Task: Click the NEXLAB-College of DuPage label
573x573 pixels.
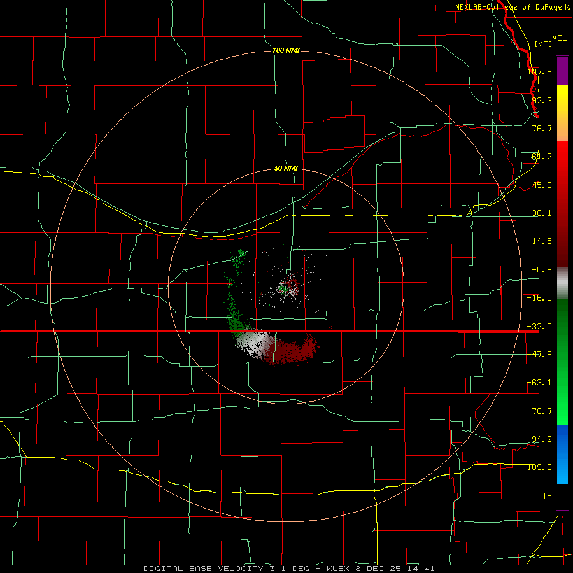Action: (x=512, y=7)
